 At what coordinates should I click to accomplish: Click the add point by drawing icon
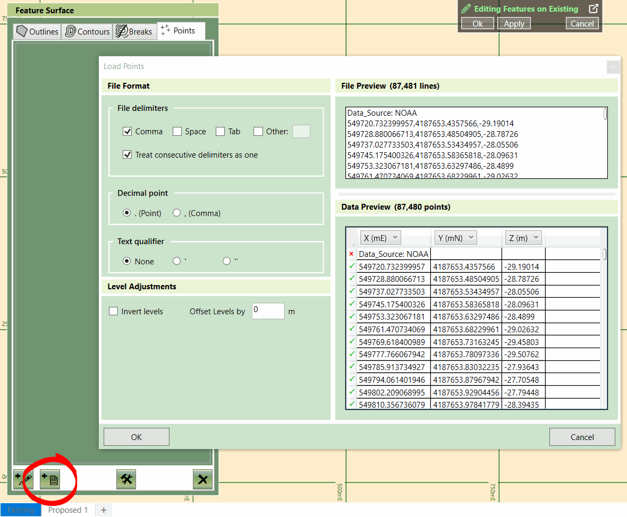click(23, 479)
